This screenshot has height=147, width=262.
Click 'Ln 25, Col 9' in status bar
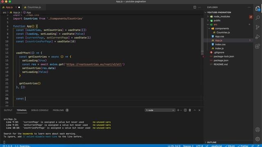[x=174, y=146]
